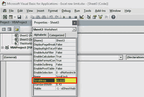
Task: Run macro with the play icon
Action: 64,17
